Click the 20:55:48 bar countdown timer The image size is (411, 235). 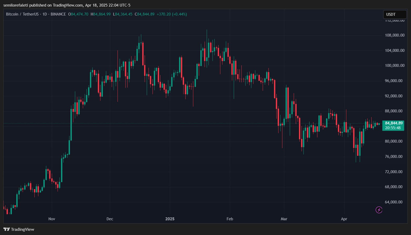(x=393, y=128)
